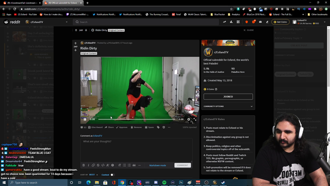This screenshot has width=330, height=186.
Task: Pause the Ridin Dirty video
Action: coord(85,119)
